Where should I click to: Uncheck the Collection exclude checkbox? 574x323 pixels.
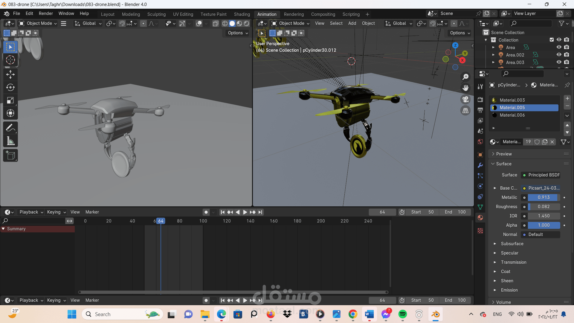point(552,40)
